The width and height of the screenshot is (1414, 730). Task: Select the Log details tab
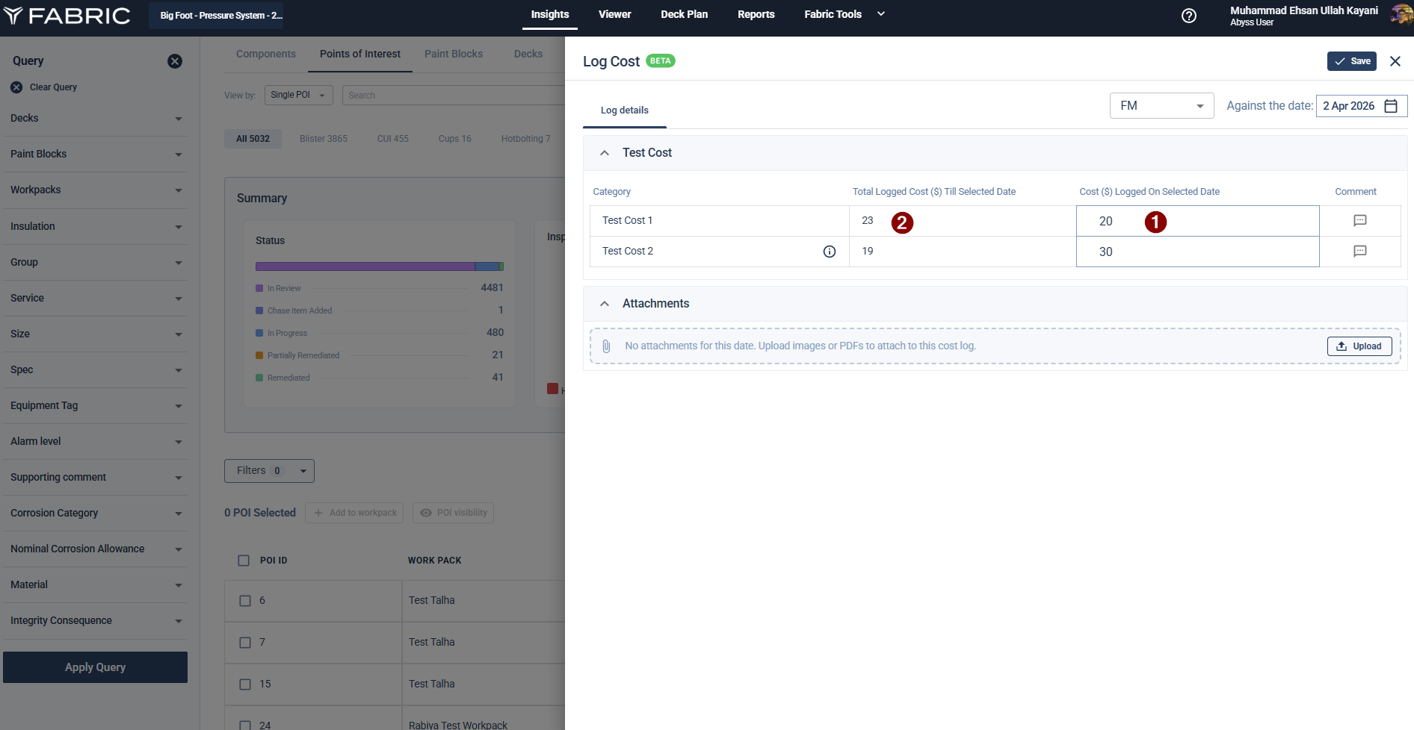point(625,110)
